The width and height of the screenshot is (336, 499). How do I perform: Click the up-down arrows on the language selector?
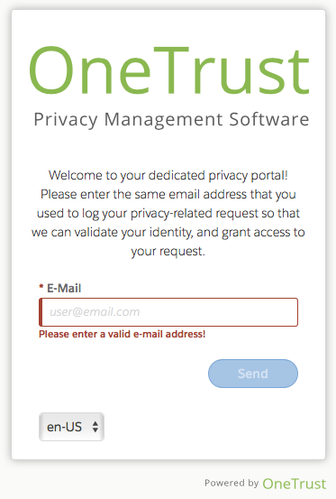[x=95, y=427]
